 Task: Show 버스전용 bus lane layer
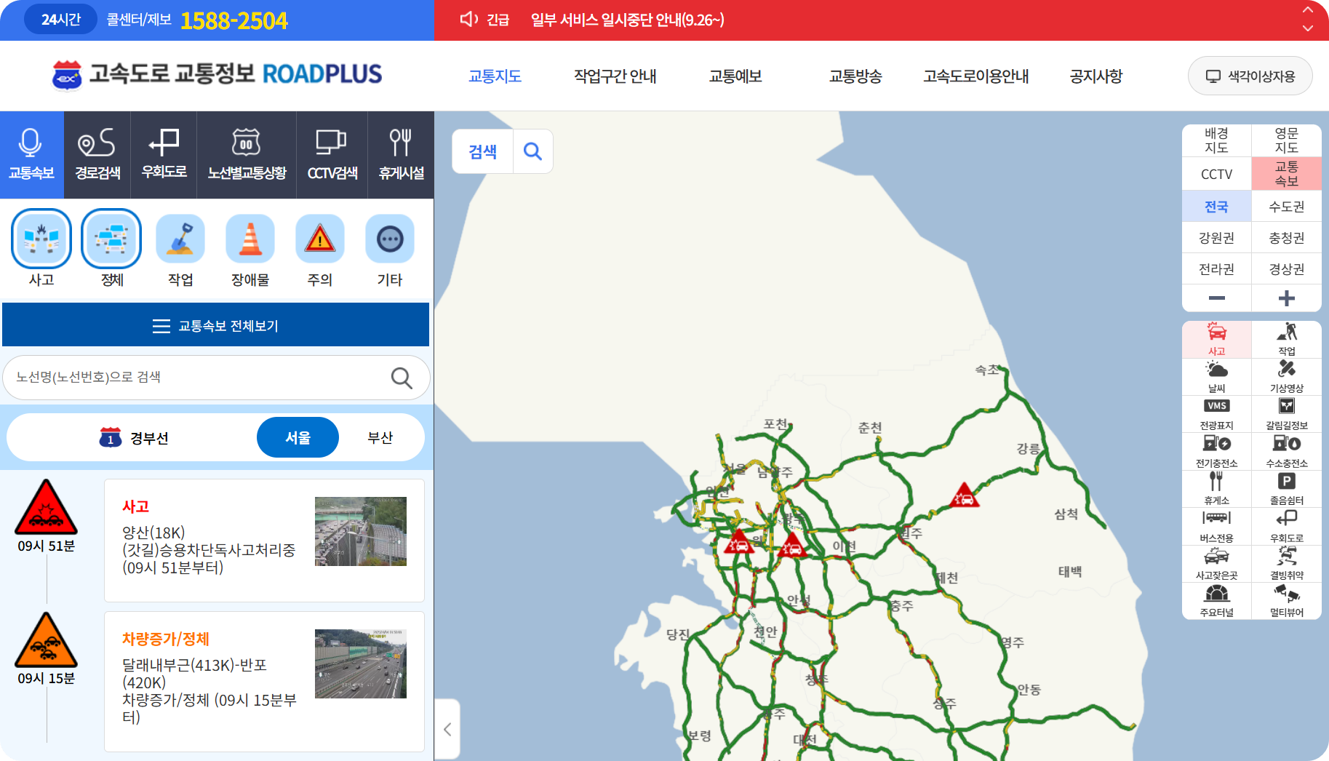point(1217,526)
